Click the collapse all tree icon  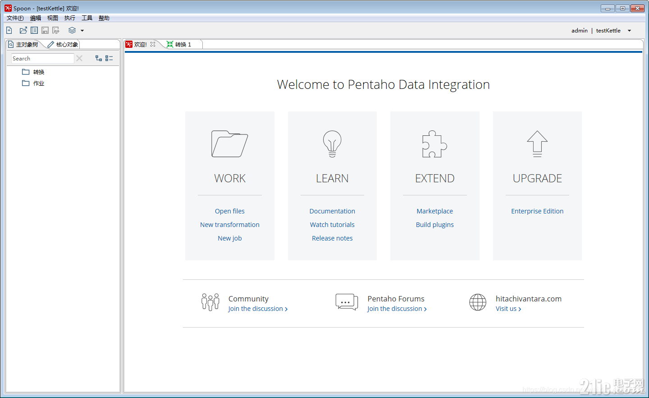(x=109, y=58)
